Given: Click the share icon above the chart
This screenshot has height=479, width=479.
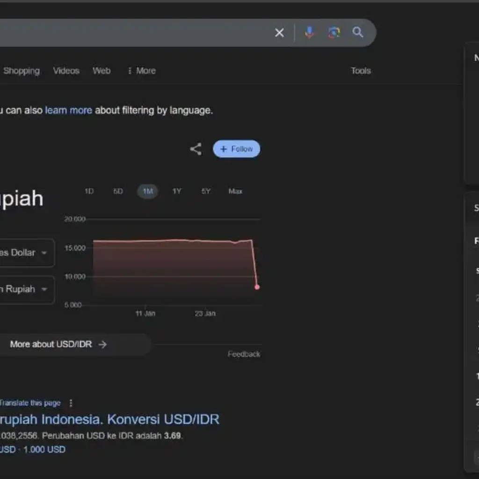Looking at the screenshot, I should [x=196, y=148].
